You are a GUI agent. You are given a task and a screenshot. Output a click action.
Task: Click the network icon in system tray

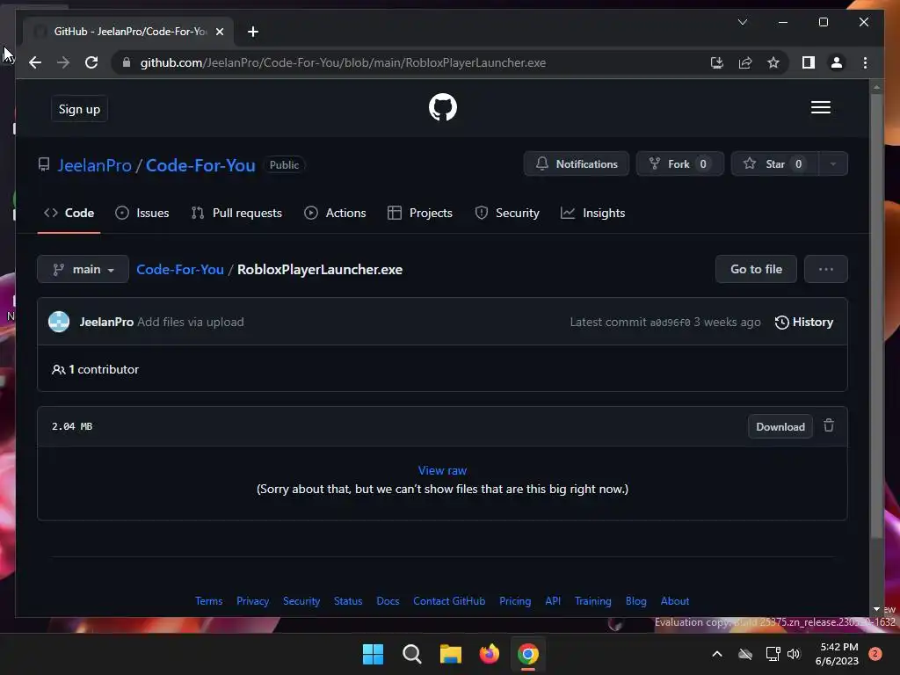(773, 654)
